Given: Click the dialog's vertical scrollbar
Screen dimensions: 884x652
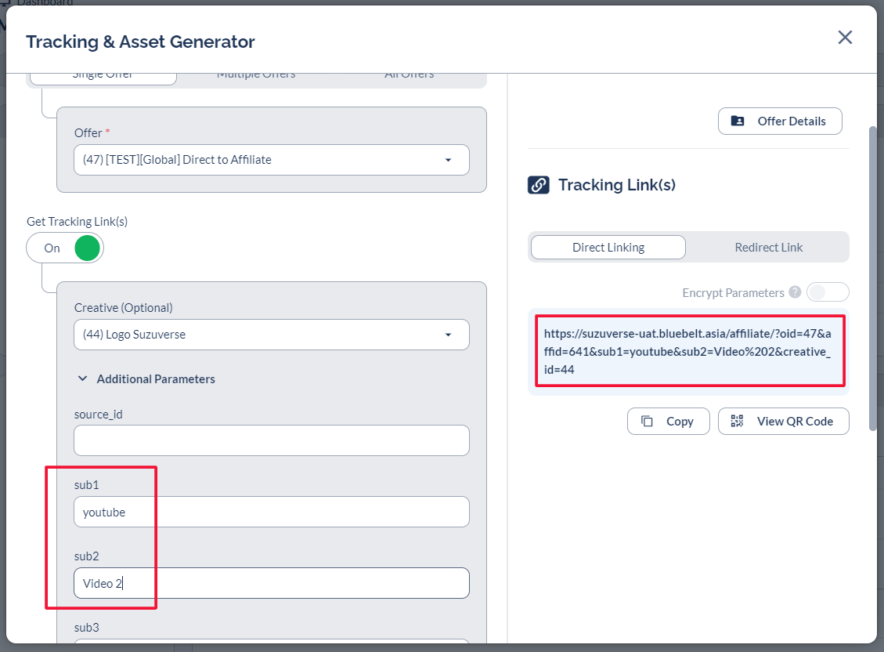Looking at the screenshot, I should (x=873, y=274).
